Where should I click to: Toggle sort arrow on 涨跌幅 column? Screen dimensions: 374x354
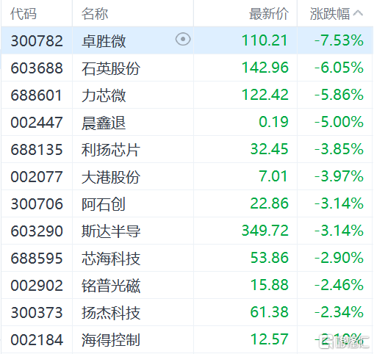(358, 12)
